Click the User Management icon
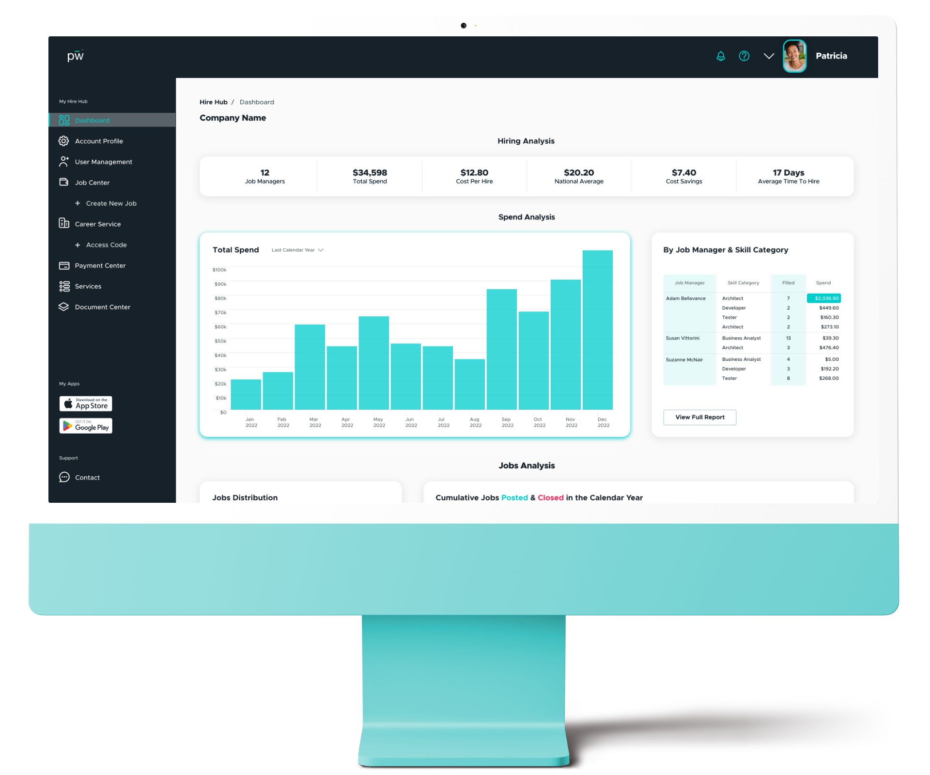Image resolution: width=930 pixels, height=775 pixels. [62, 162]
